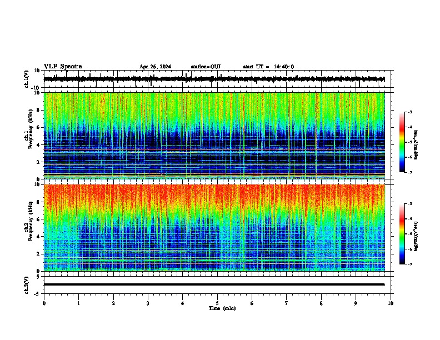
Task: Click time axis tick label "5"
Action: tap(217, 303)
